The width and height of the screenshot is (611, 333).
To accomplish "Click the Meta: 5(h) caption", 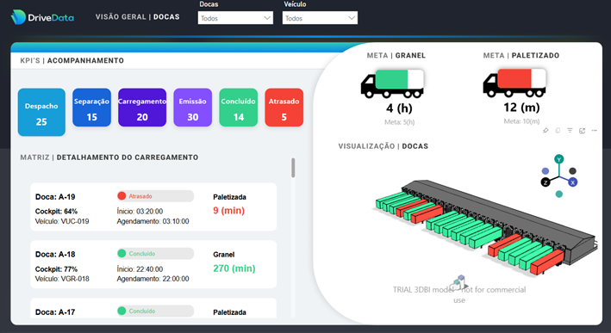I will click(x=399, y=122).
